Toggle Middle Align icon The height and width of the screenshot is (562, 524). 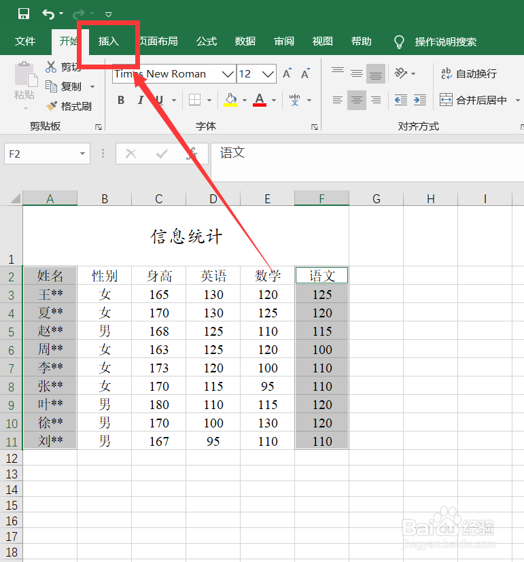(357, 73)
